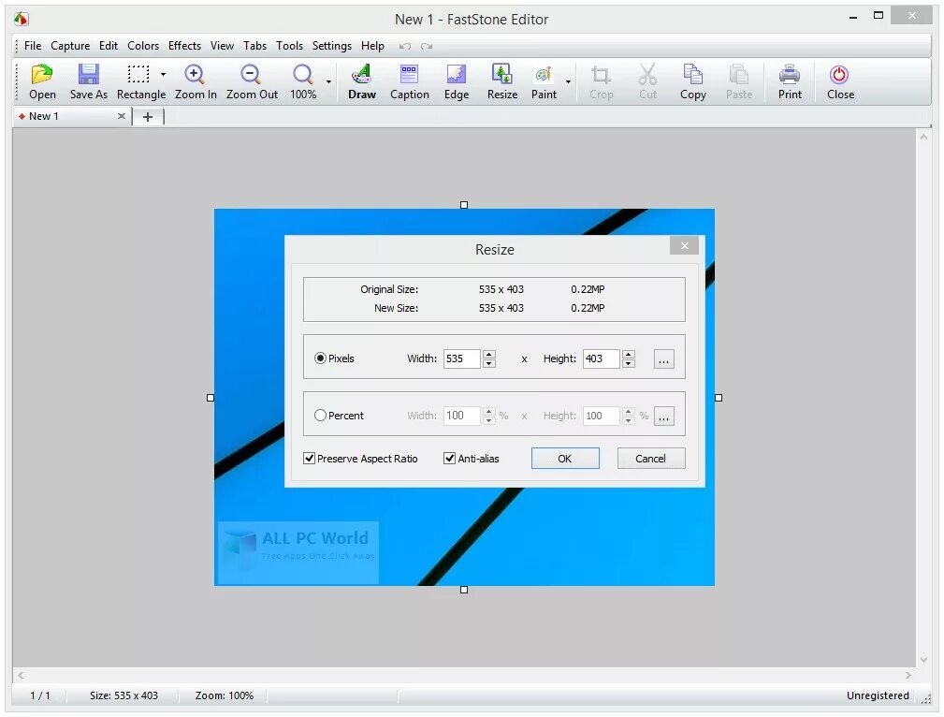
Task: Confirm resize with OK button
Action: [565, 459]
